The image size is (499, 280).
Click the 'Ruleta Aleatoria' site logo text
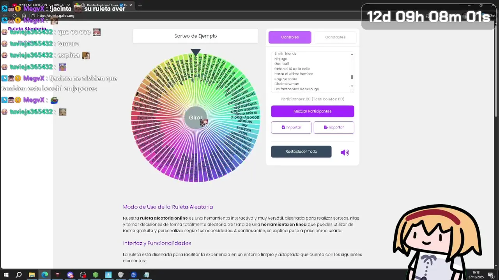click(27, 29)
